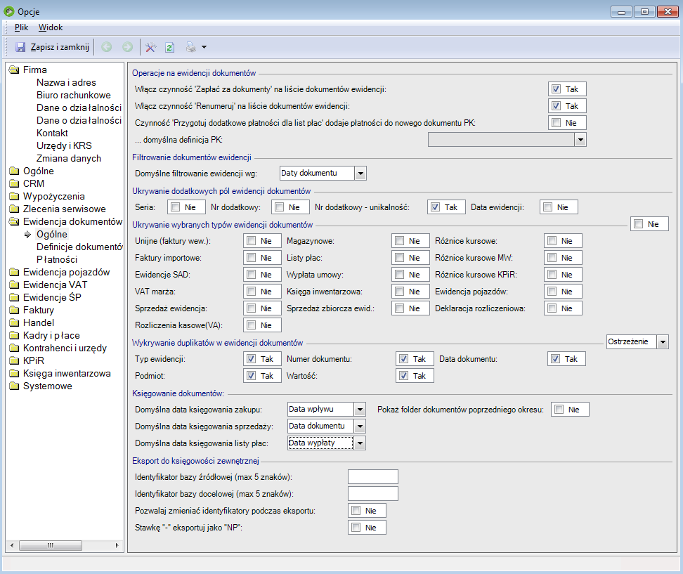Open the CRM folder icon
This screenshot has height=574, width=683.
pyautogui.click(x=14, y=183)
